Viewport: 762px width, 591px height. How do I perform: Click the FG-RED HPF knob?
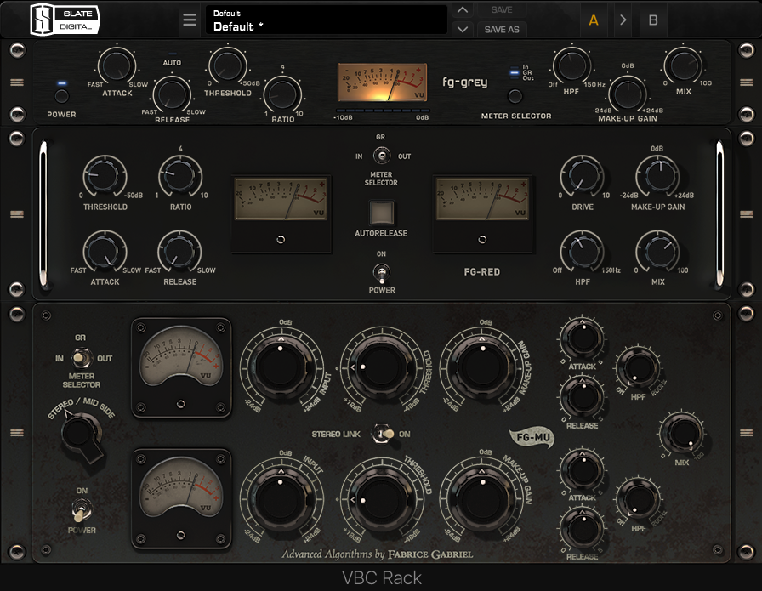(583, 251)
